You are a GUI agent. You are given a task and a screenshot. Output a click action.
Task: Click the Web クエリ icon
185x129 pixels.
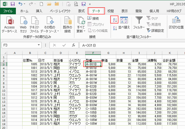pyautogui.click(x=23, y=24)
